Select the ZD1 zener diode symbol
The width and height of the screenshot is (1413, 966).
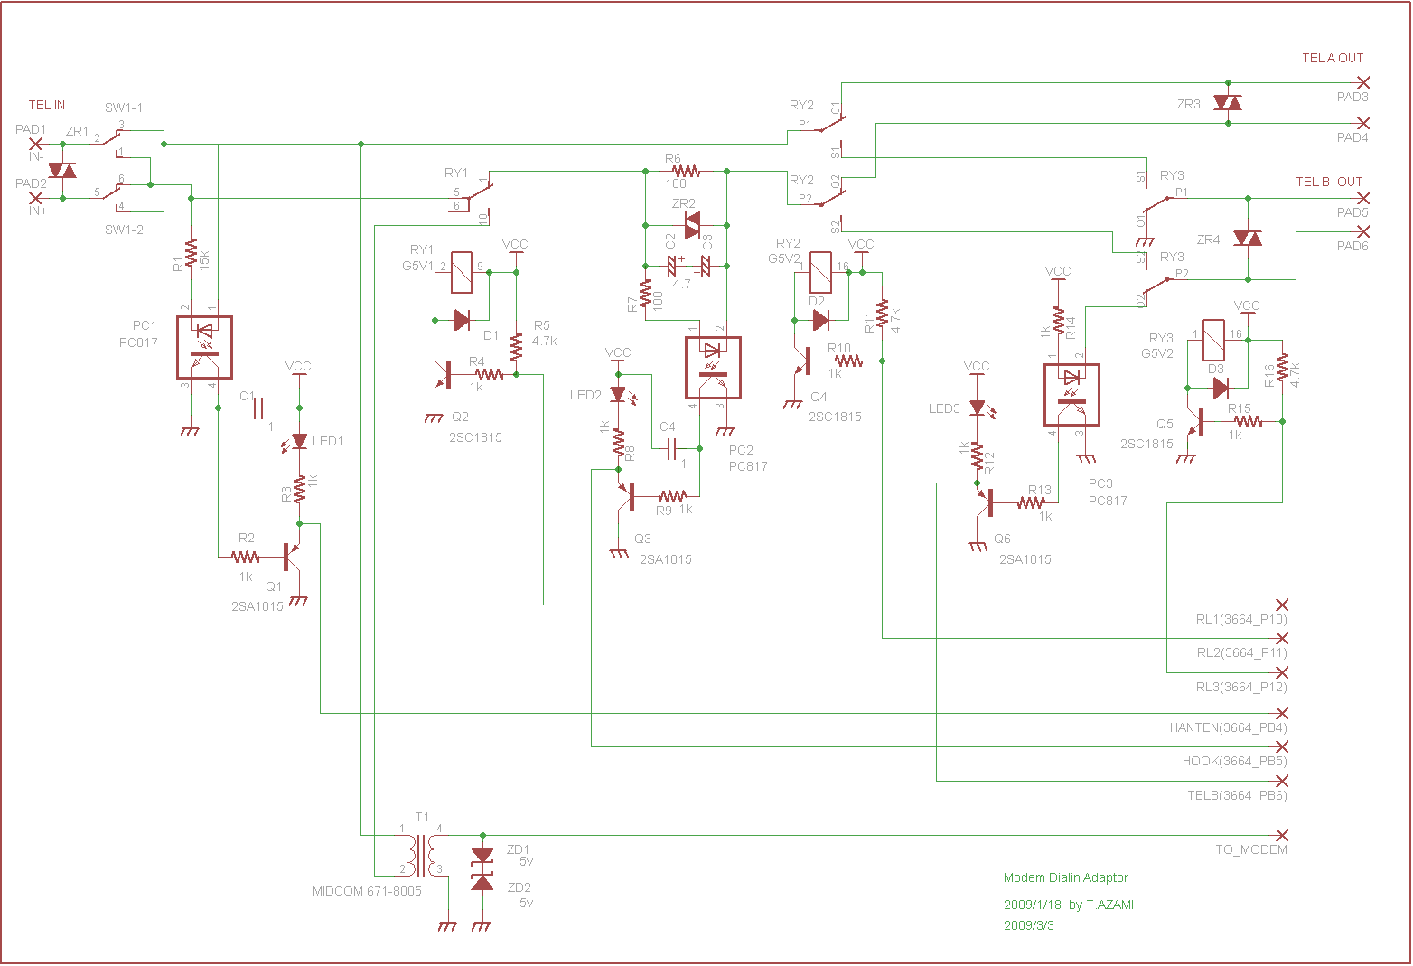coord(482,855)
